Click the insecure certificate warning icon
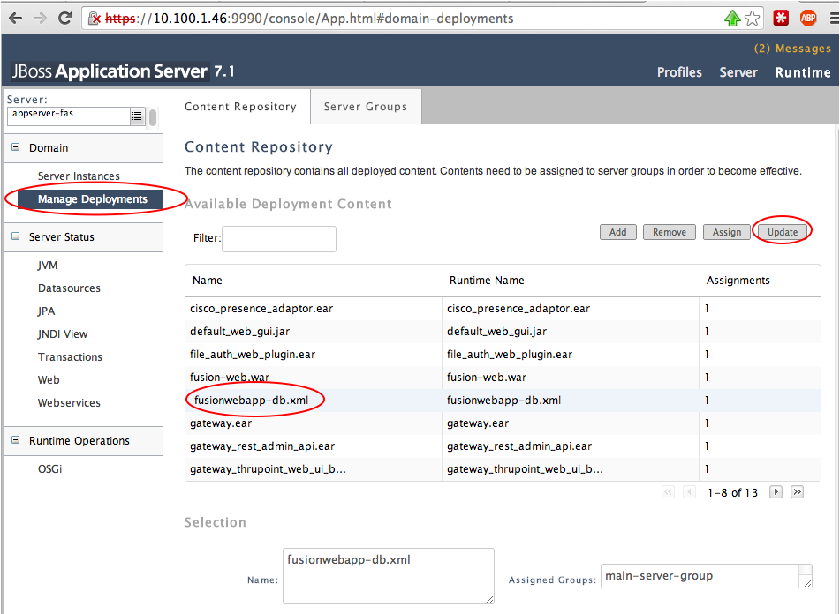Image resolution: width=840 pixels, height=614 pixels. [x=95, y=19]
